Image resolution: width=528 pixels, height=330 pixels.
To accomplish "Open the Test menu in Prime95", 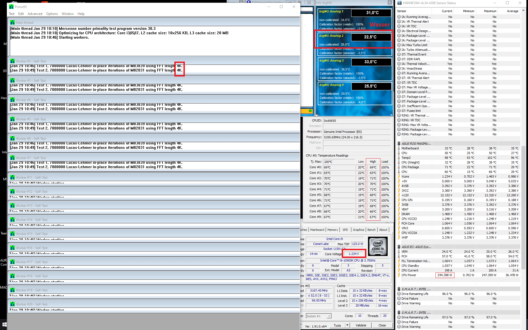I will pyautogui.click(x=12, y=14).
